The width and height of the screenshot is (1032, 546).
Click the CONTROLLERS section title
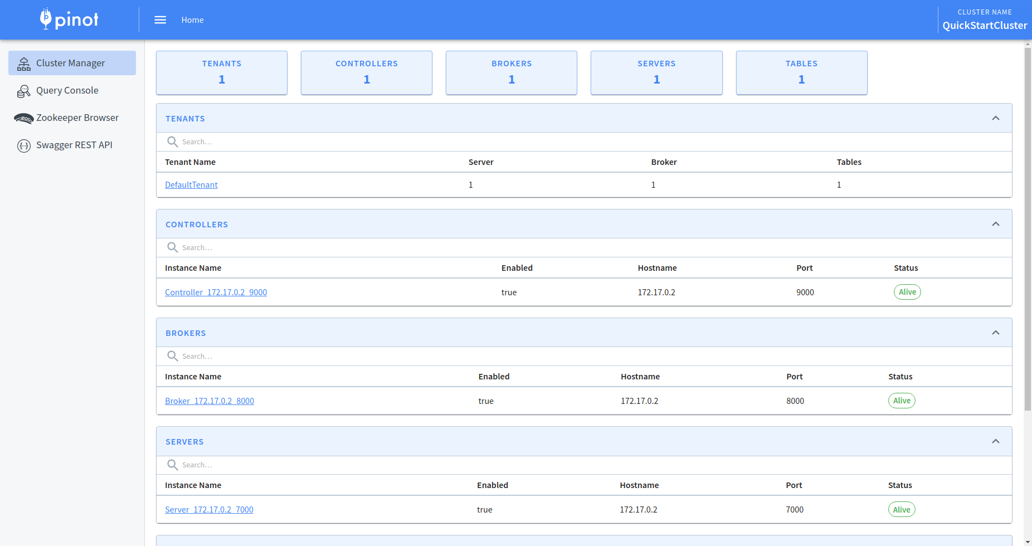click(197, 225)
